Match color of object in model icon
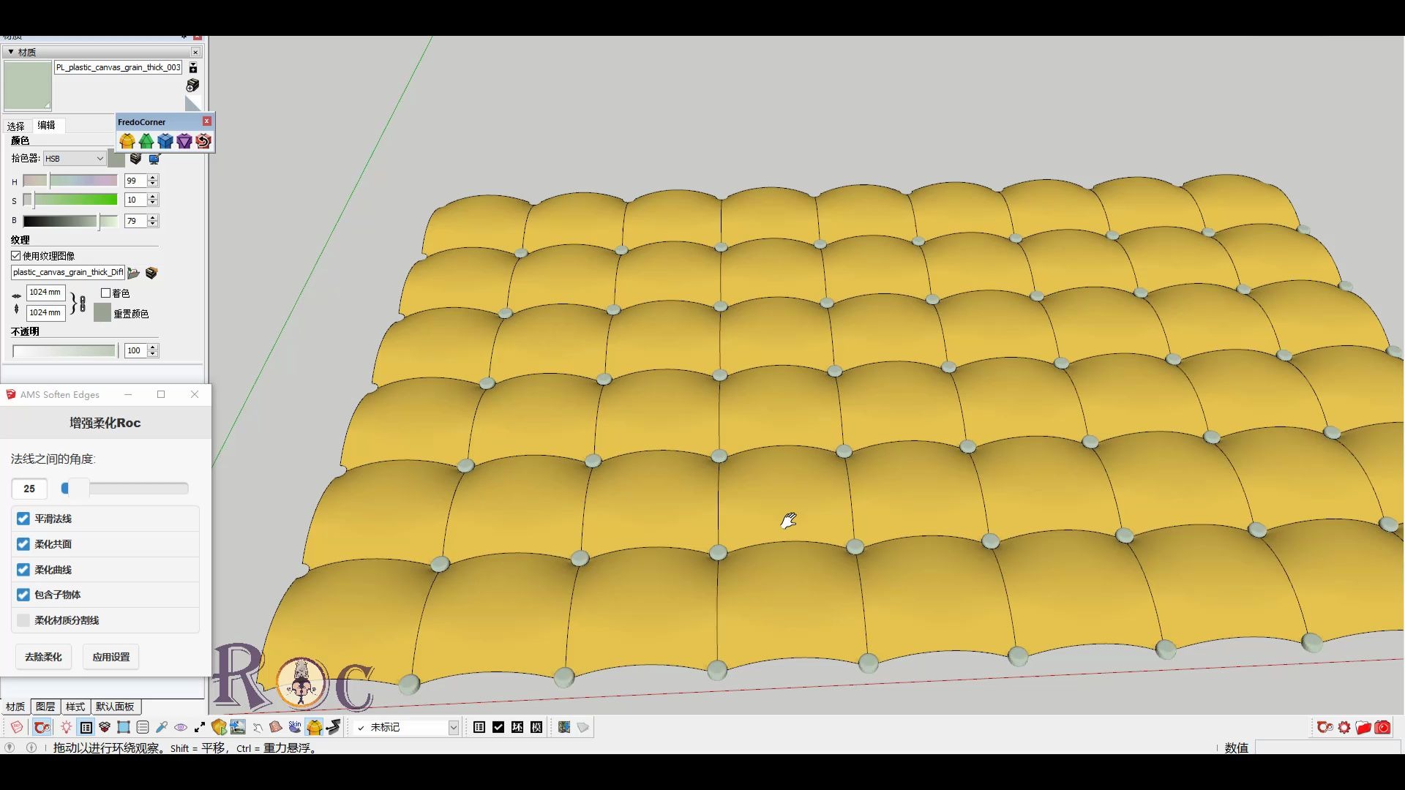Image resolution: width=1405 pixels, height=790 pixels. (135, 158)
